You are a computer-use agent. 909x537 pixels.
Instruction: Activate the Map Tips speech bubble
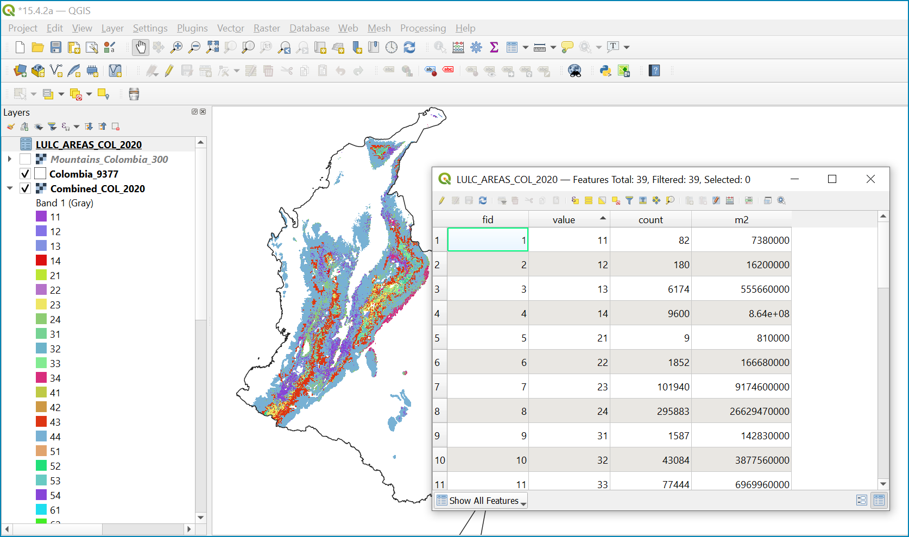click(567, 47)
